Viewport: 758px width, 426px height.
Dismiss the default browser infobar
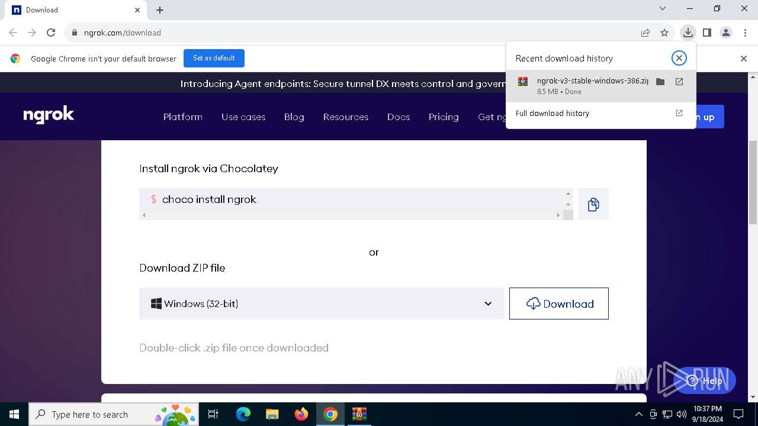[x=743, y=58]
